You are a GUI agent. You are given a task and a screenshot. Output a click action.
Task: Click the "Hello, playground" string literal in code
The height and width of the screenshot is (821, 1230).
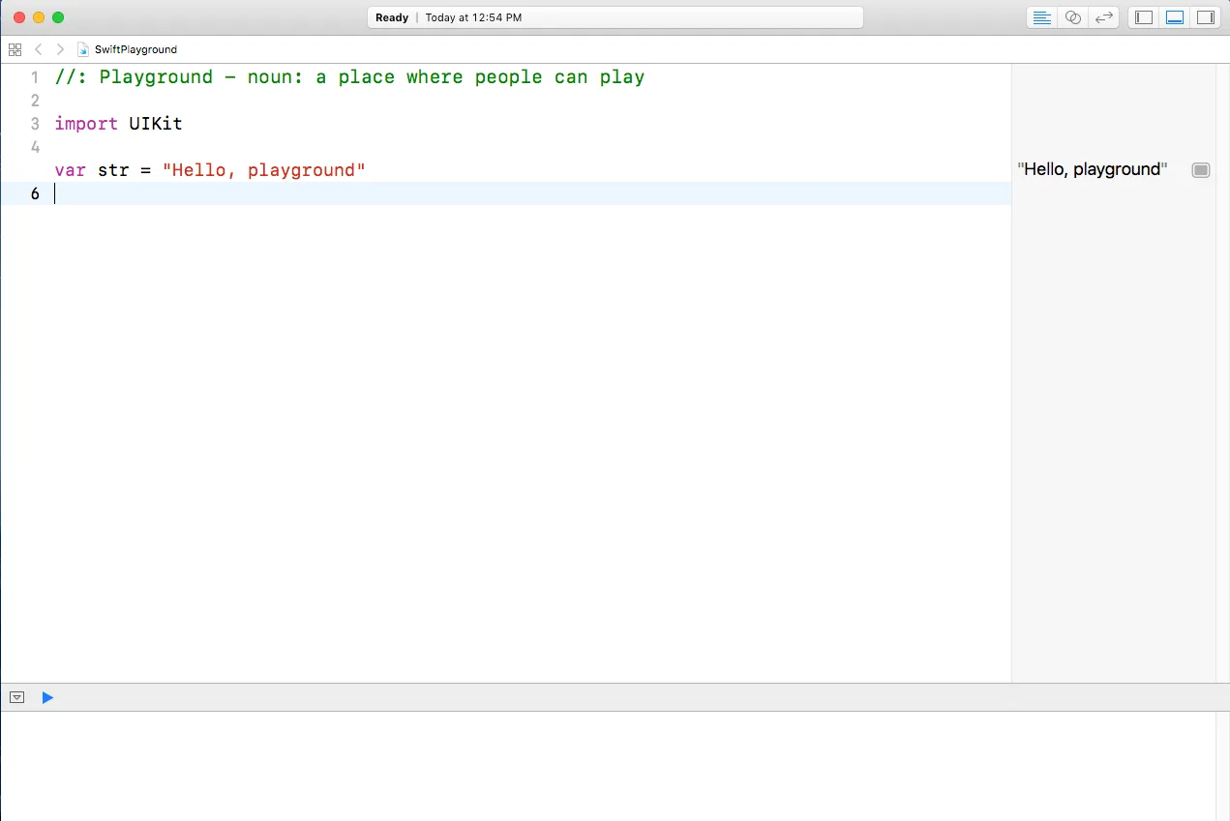264,170
